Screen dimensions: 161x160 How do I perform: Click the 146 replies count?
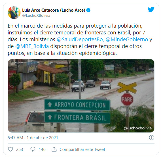(42, 149)
